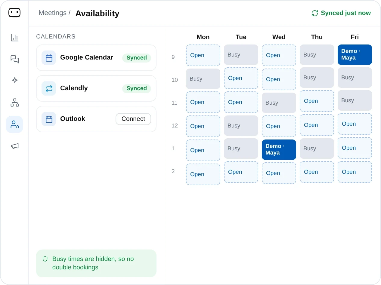This screenshot has width=381, height=285.
Task: Select Friday 1 Open slot
Action: (355, 148)
